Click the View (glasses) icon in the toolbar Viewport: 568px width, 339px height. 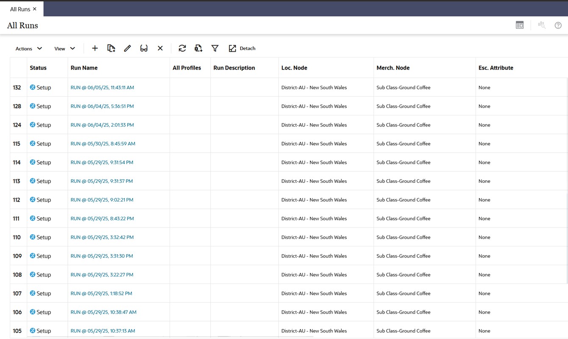click(144, 48)
